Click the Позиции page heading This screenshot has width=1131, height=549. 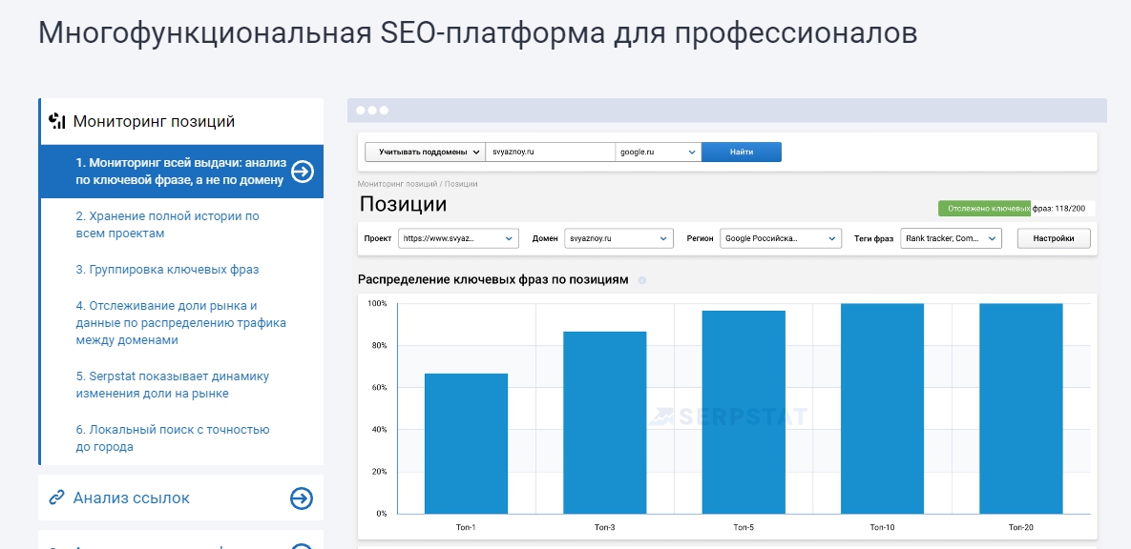(403, 204)
